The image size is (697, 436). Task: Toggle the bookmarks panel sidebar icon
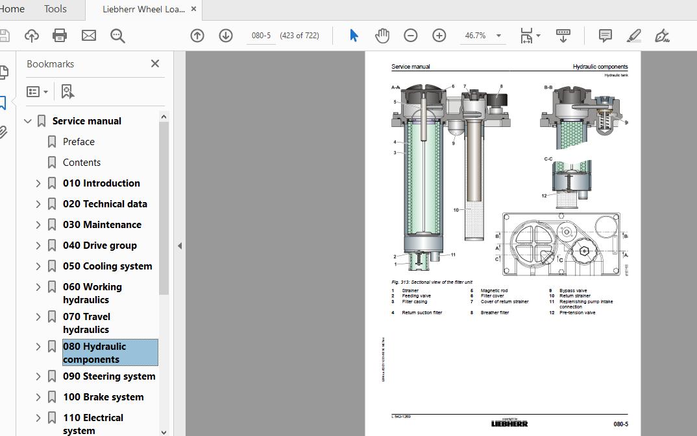(3, 102)
